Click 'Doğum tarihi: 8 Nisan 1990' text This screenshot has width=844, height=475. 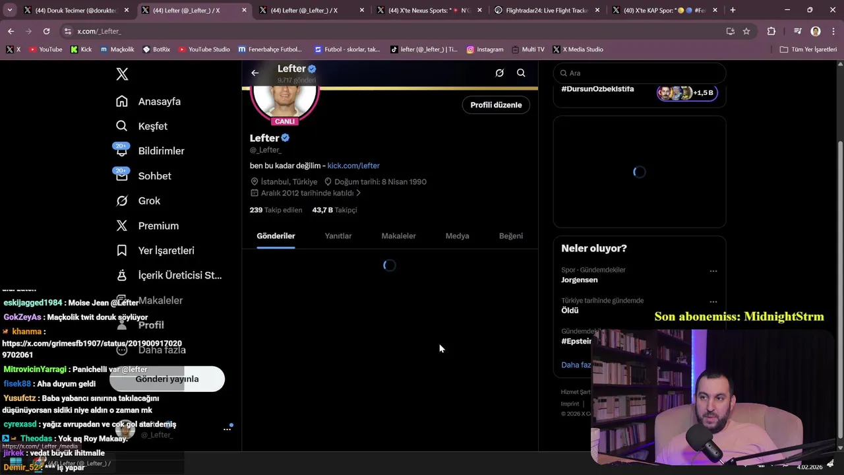coord(380,182)
